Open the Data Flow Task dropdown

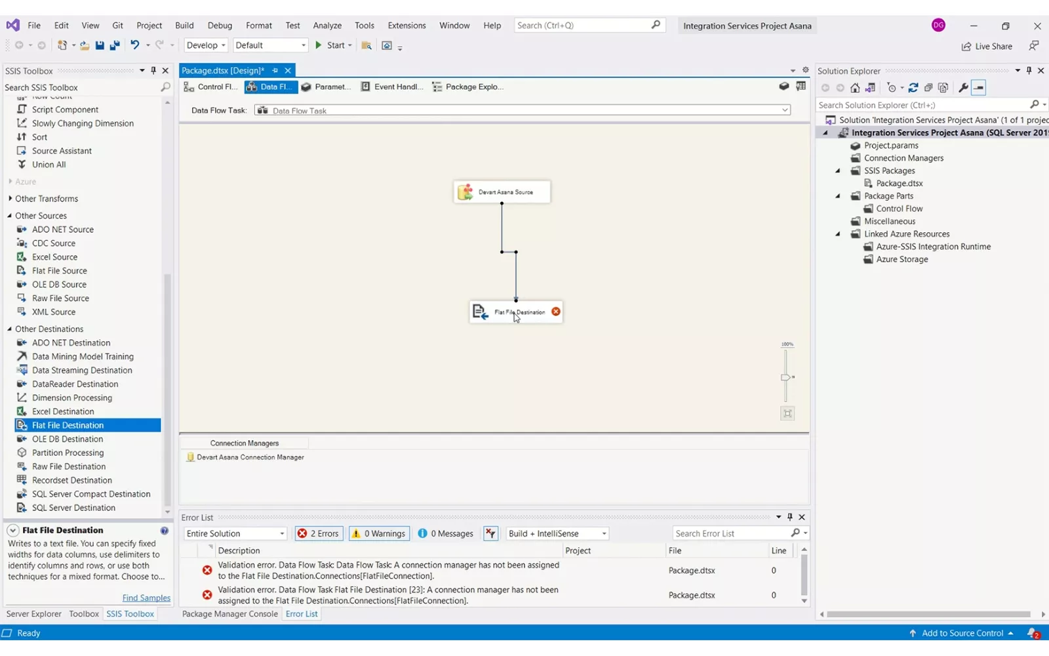point(784,110)
